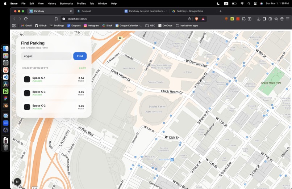Viewport: 292px width, 189px height.
Task: Open the Apple menu
Action: tap(5, 4)
